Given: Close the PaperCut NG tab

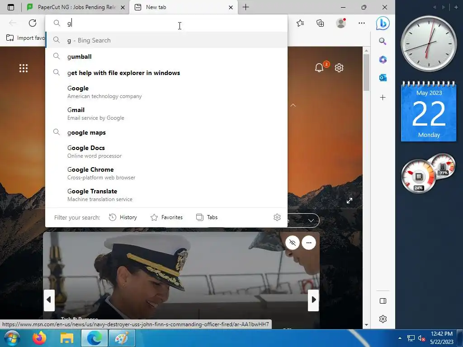Looking at the screenshot, I should [x=123, y=7].
